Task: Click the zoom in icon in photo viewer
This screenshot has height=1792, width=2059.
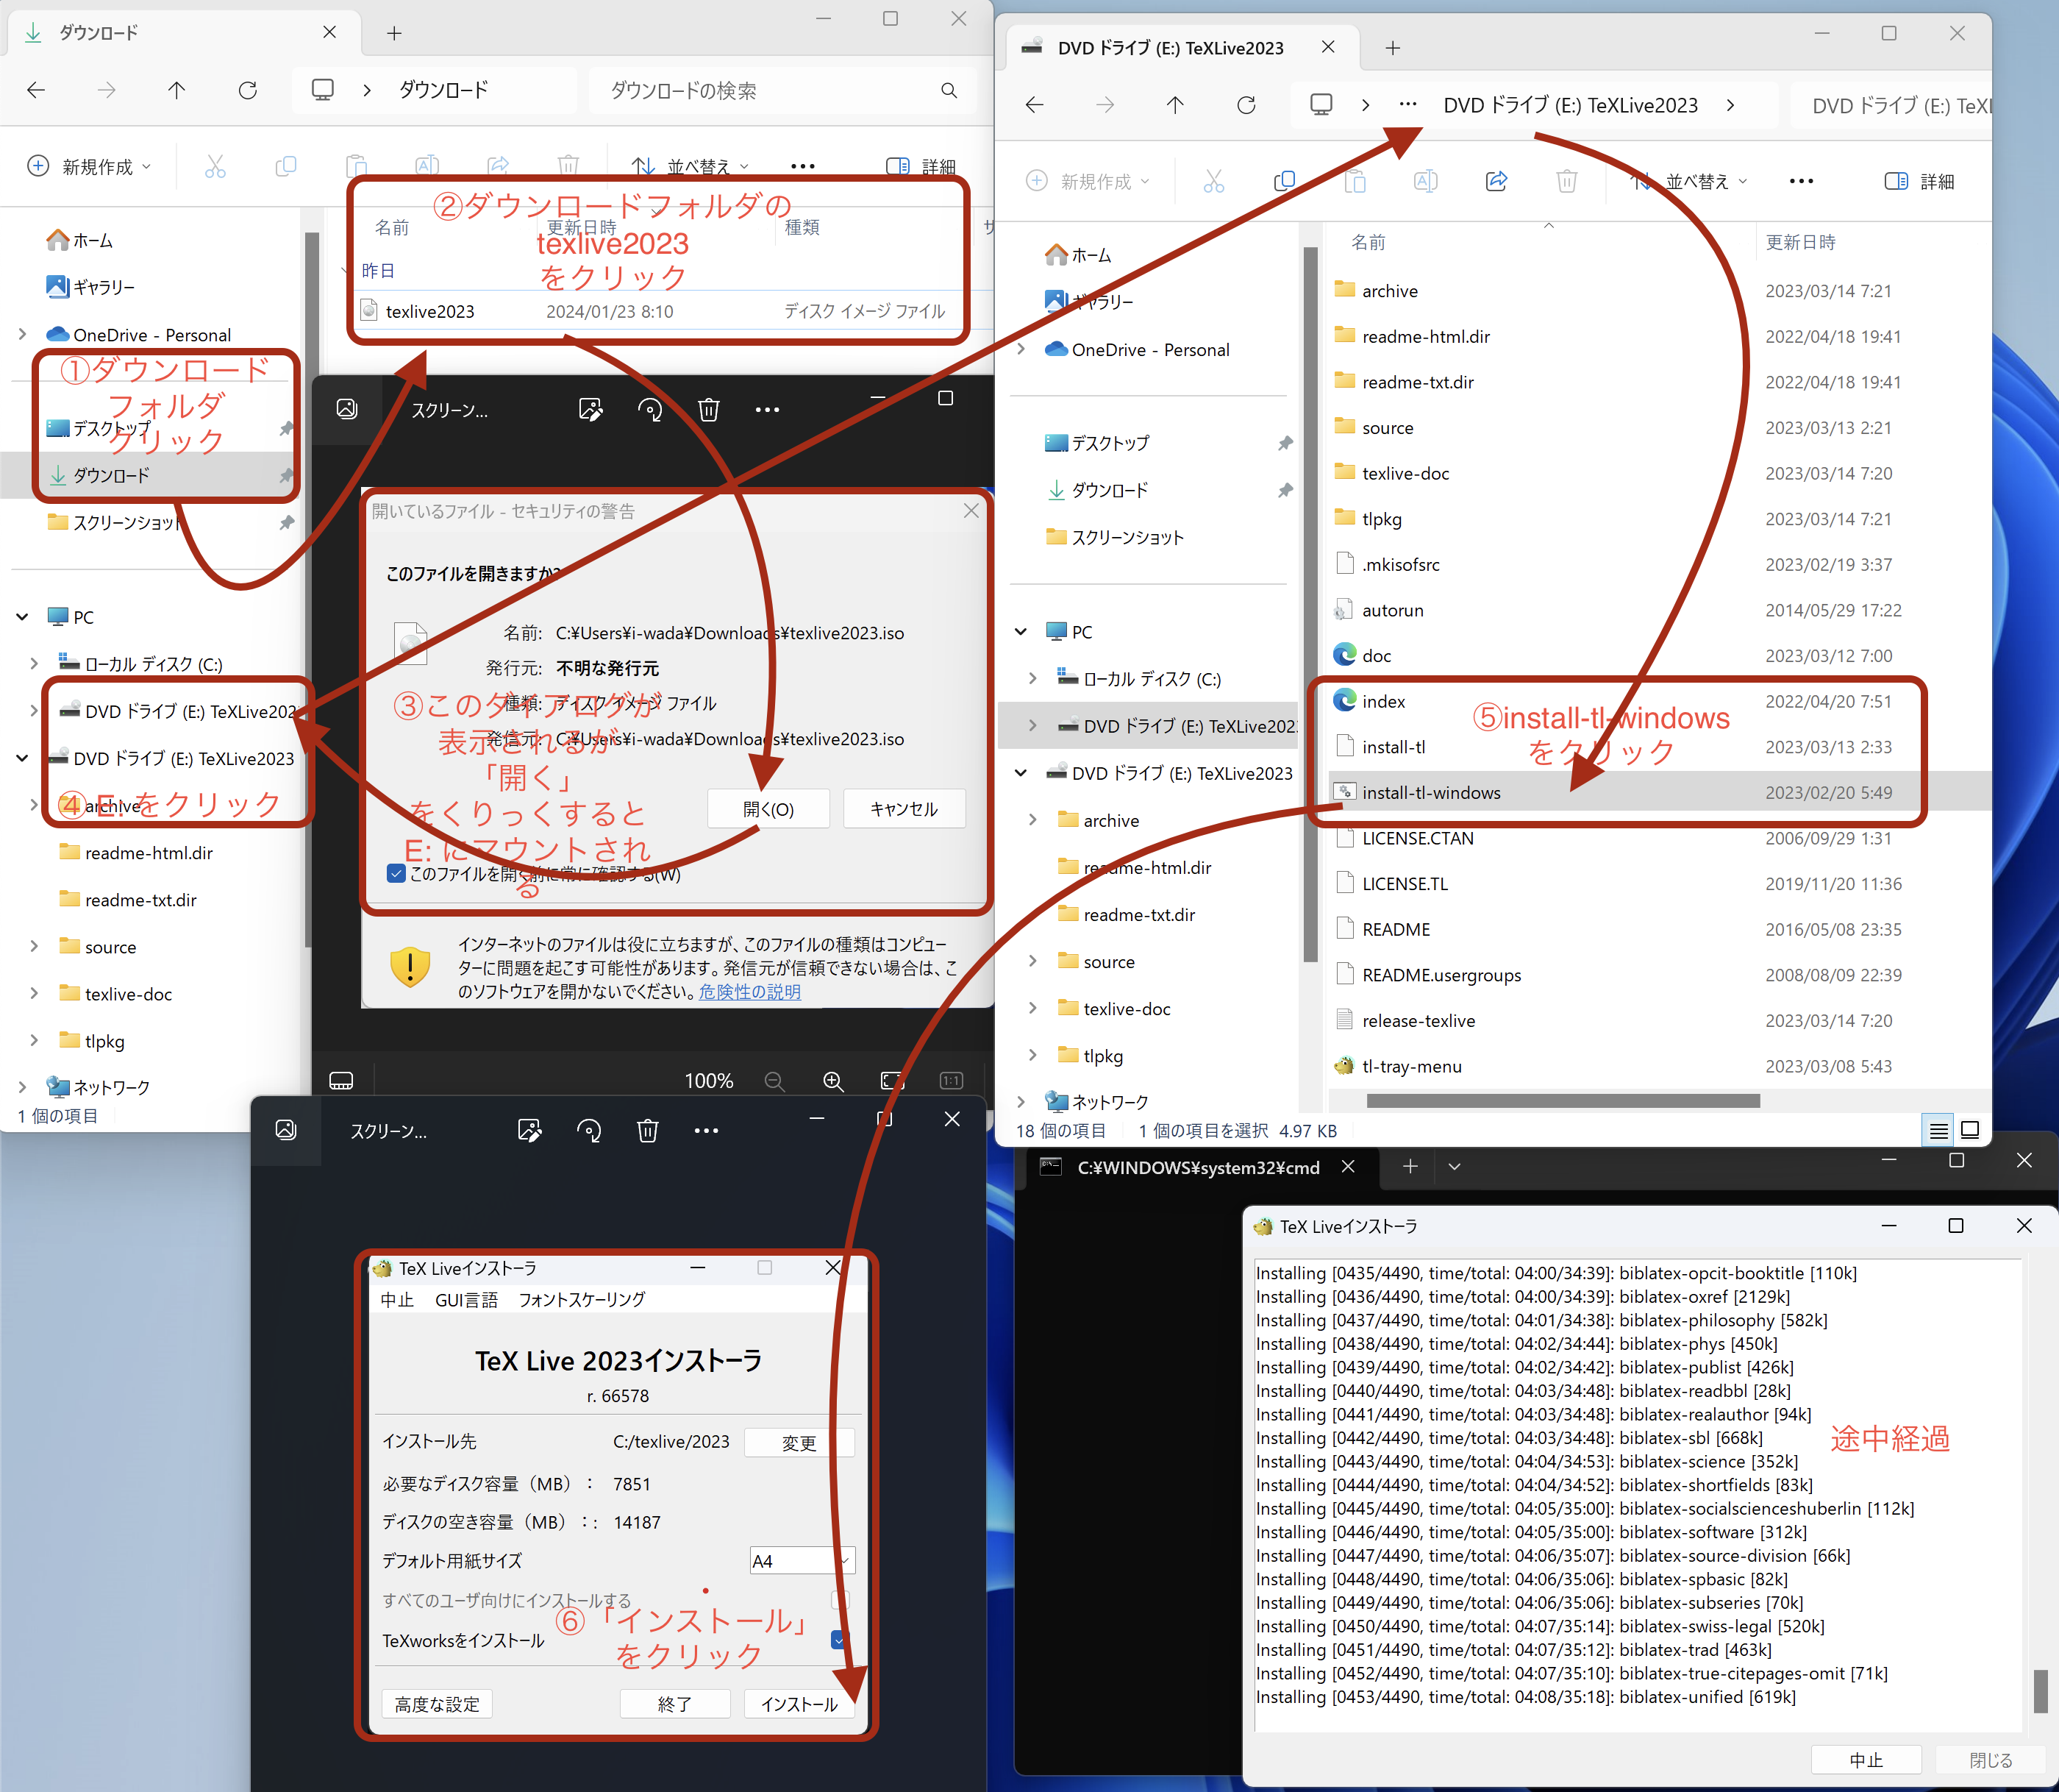Action: click(x=832, y=1081)
